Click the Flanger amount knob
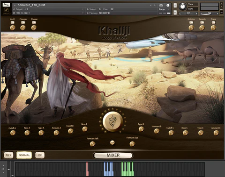Screen dimensions: 225x177 pos(23,28)
